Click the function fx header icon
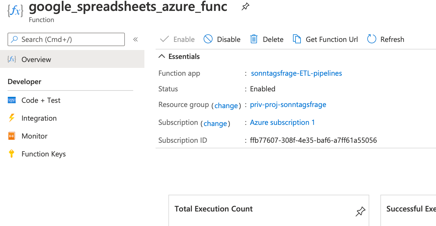436x226 pixels. tap(15, 10)
